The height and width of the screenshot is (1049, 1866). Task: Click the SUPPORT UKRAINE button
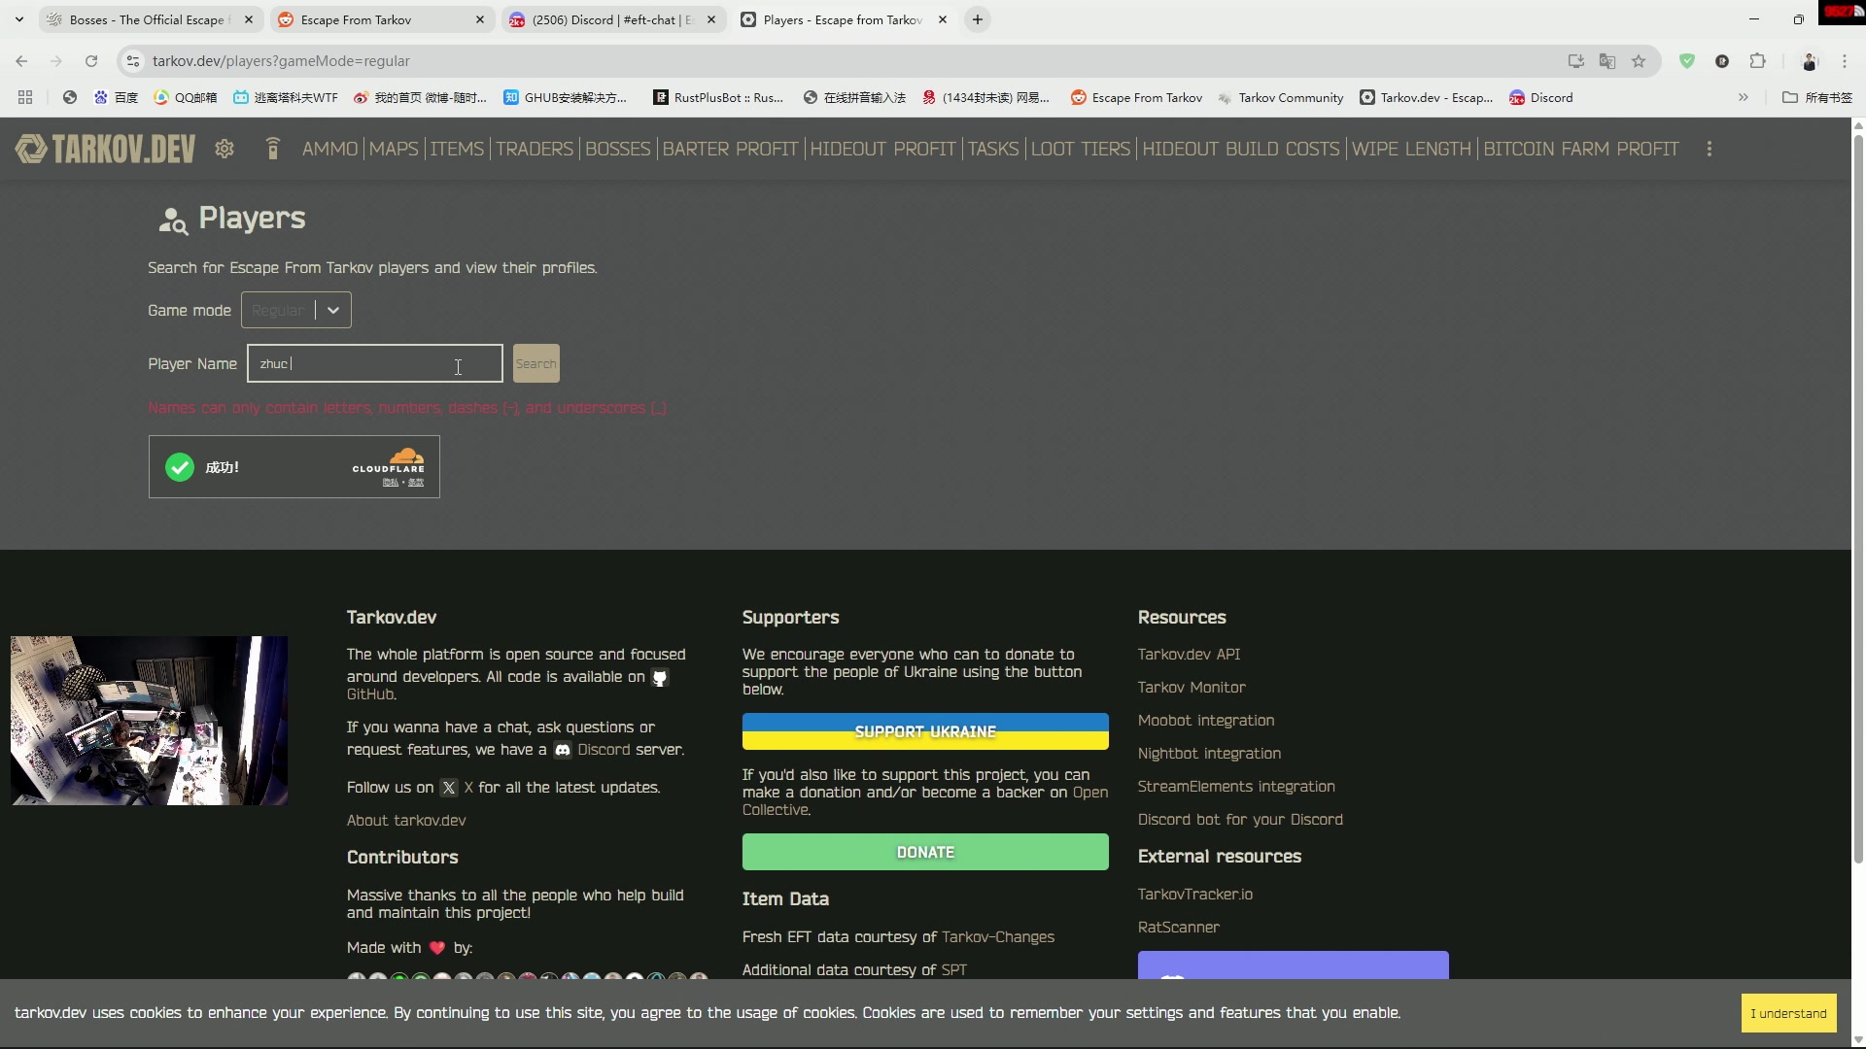pyautogui.click(x=925, y=731)
